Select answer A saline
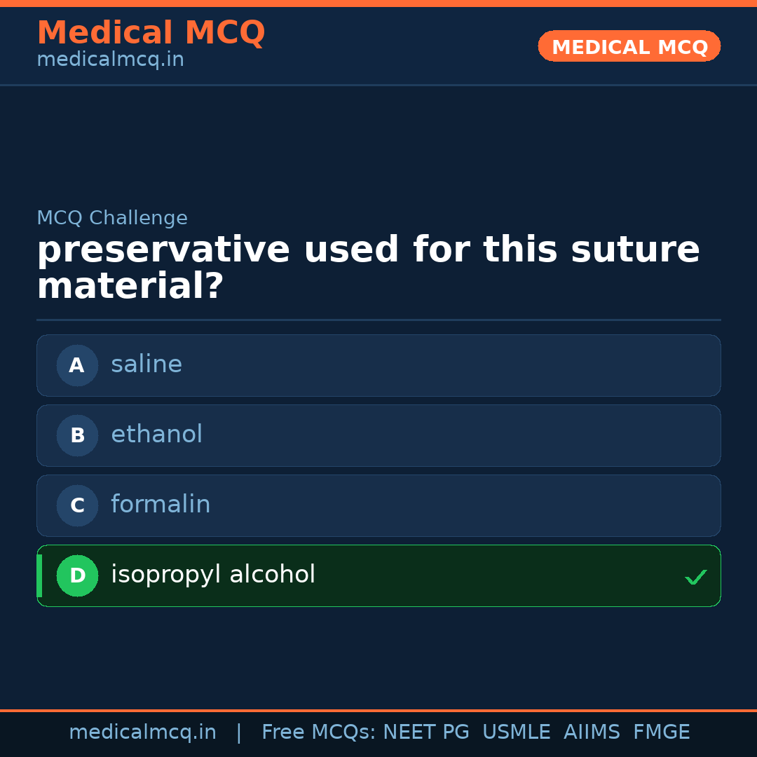 tap(378, 365)
